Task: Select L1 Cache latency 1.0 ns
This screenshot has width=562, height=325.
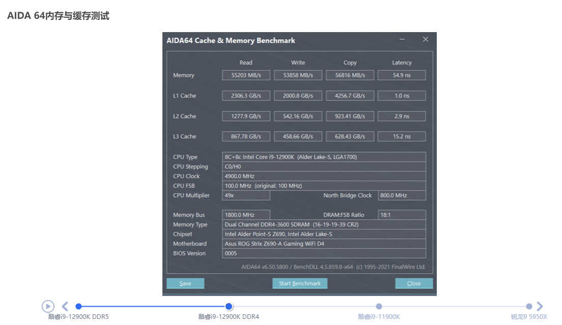Action: pos(402,96)
